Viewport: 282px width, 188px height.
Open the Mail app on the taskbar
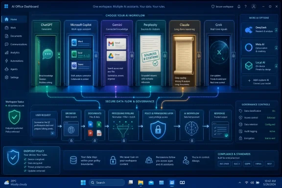151,183
